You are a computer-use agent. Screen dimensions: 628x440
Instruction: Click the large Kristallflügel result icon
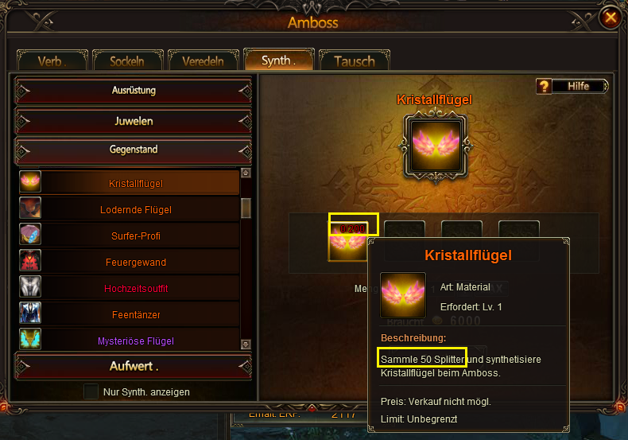[x=436, y=146]
